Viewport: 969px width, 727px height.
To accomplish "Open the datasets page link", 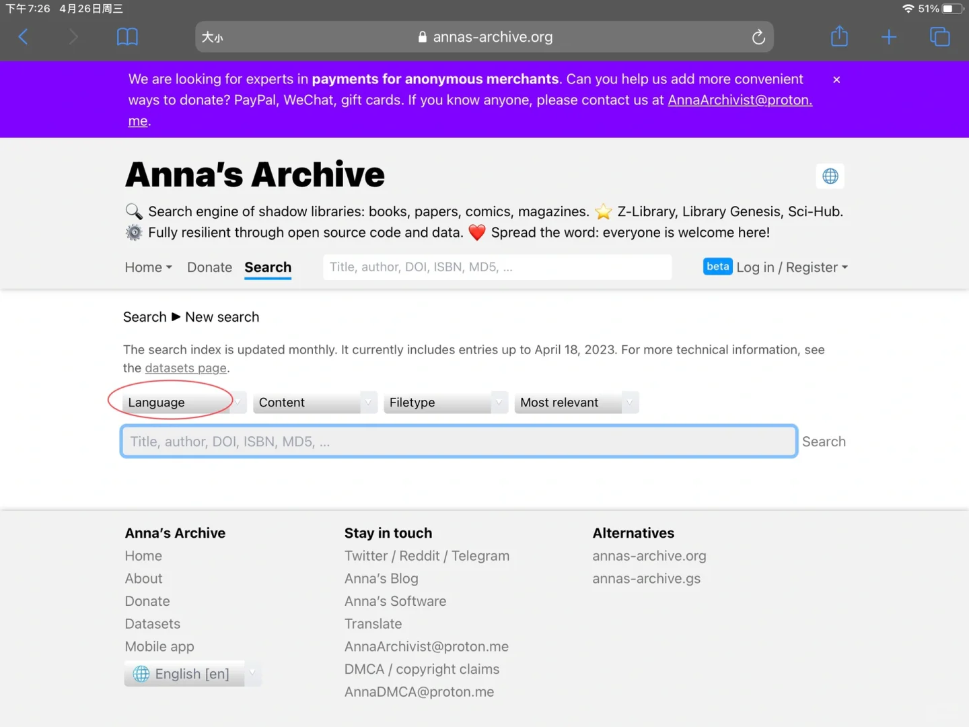I will point(186,368).
